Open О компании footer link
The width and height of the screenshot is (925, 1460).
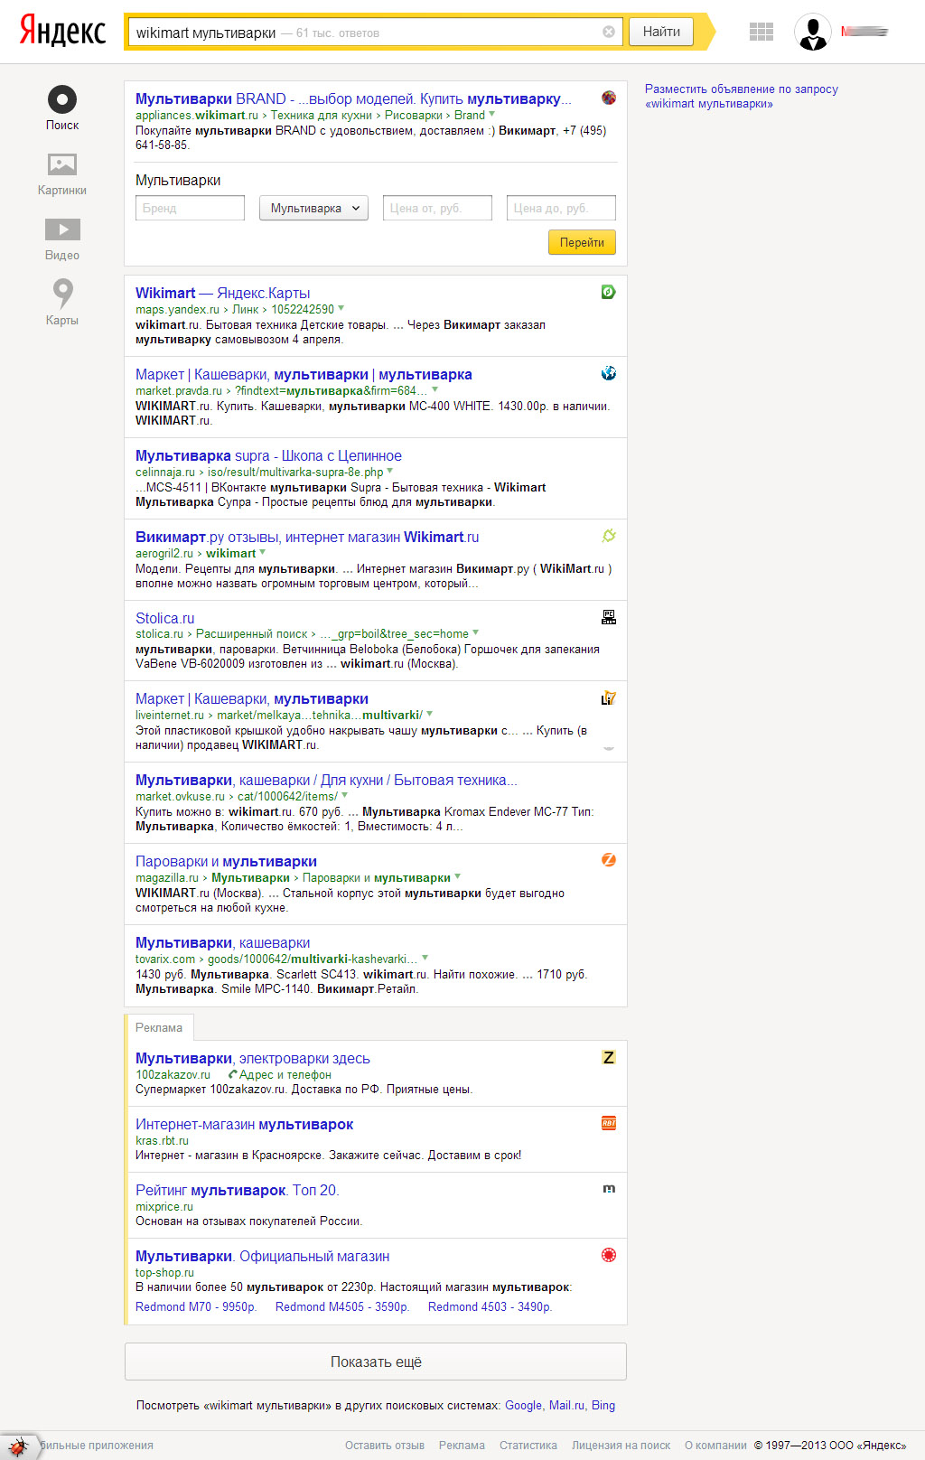(x=715, y=1446)
